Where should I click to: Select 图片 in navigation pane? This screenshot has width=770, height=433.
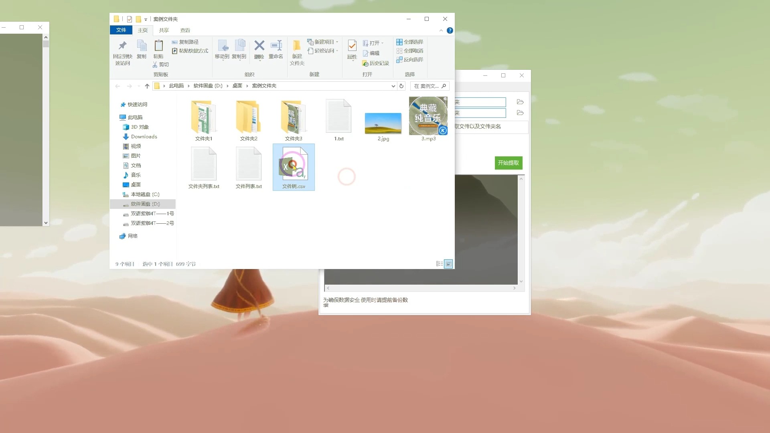[x=136, y=156]
